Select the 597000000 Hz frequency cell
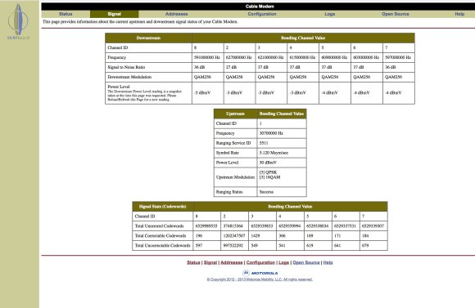 [398, 57]
